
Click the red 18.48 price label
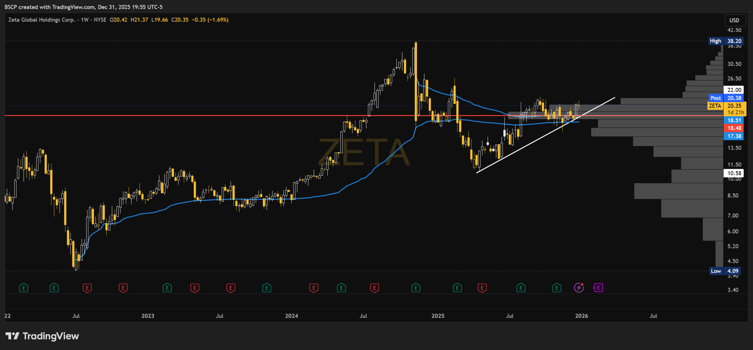[x=734, y=128]
